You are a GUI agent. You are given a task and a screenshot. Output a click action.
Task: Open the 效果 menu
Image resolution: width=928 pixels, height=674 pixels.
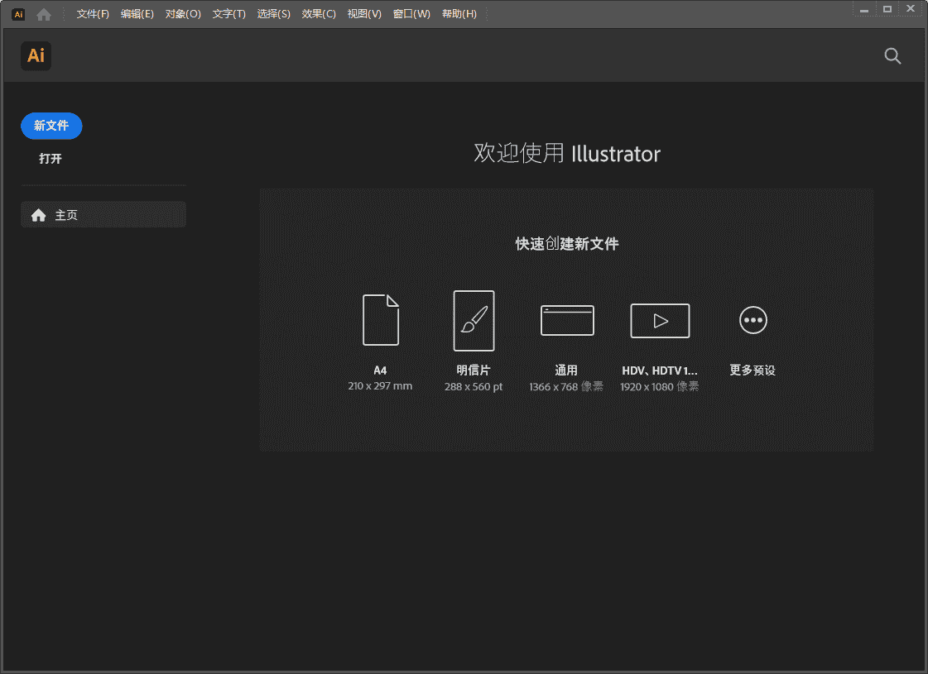tap(318, 13)
